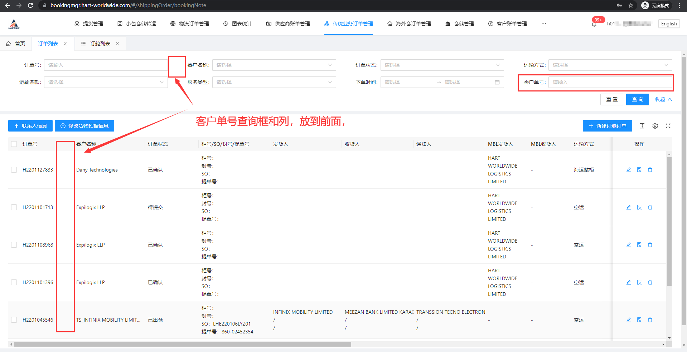The image size is (687, 352).
Task: View details icon for order H2201045546
Action: pos(639,320)
